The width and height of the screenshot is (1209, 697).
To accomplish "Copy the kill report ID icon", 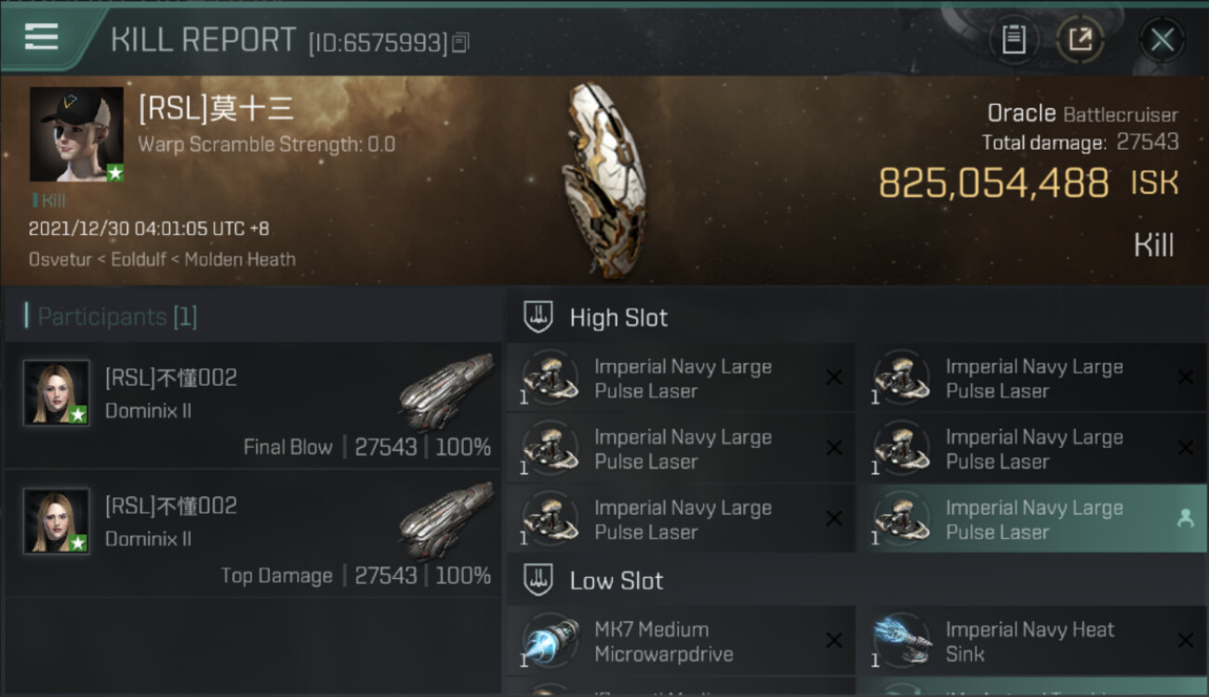I will pos(460,42).
